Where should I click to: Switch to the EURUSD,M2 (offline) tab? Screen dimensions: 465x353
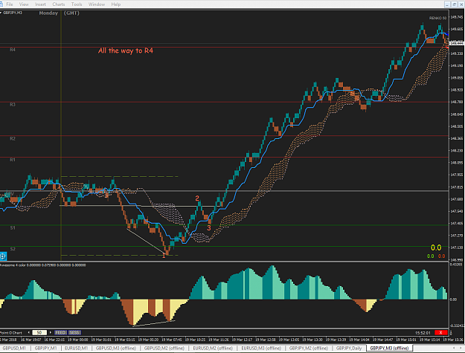pos(213,349)
